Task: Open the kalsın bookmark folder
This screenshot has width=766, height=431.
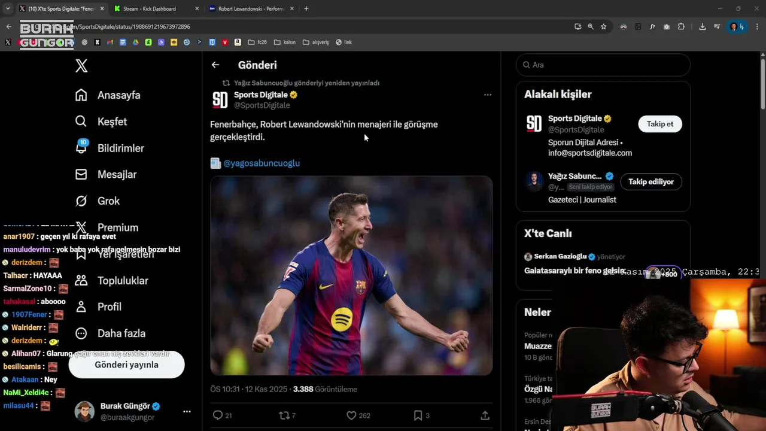Action: point(285,43)
